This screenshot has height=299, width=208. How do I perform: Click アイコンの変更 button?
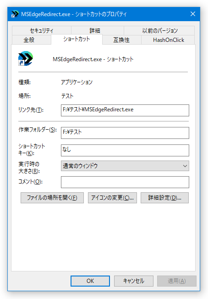112,198
